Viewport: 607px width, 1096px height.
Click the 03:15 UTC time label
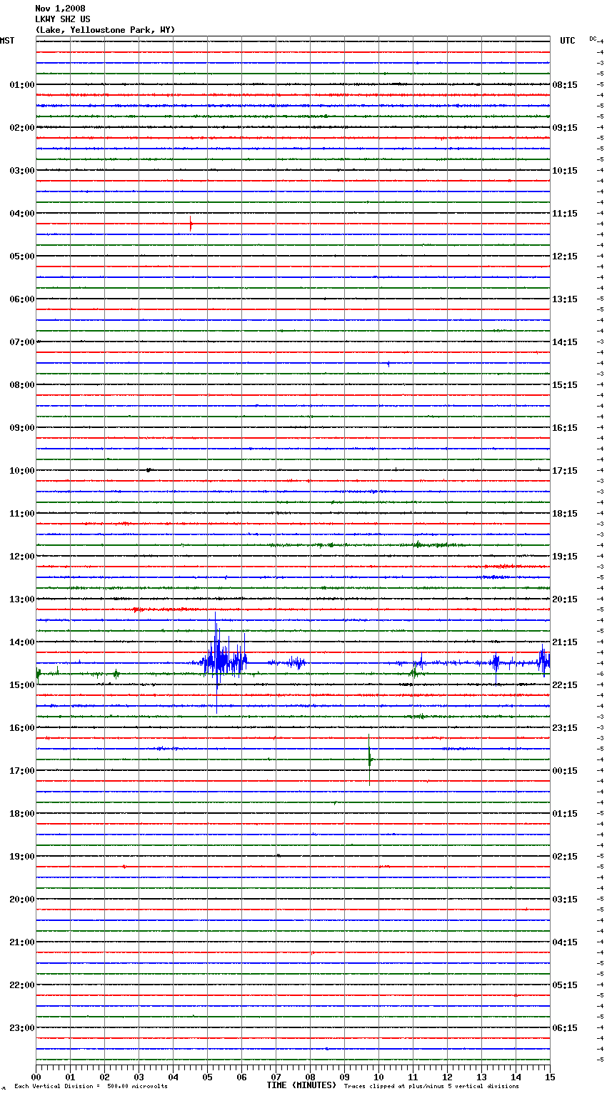pos(565,900)
